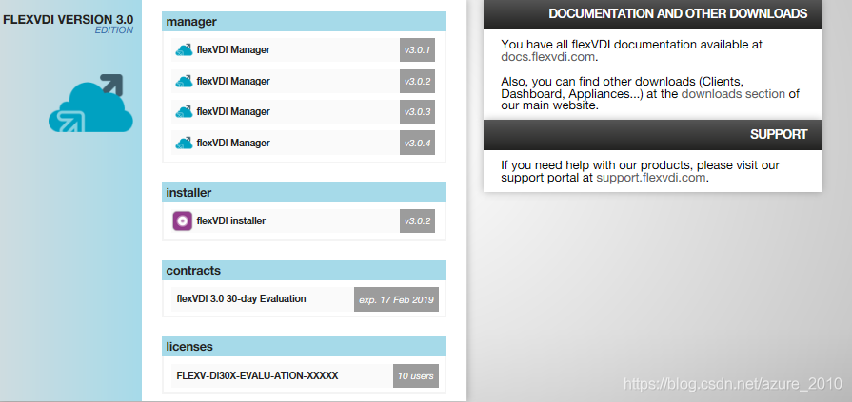This screenshot has height=402, width=852.
Task: Click cloud icon beside flexVDI Manager v3.0.1
Action: coord(184,50)
